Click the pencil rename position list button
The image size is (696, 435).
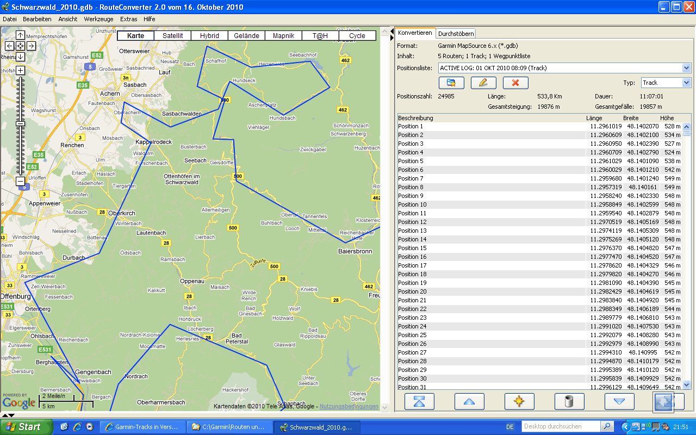[483, 83]
